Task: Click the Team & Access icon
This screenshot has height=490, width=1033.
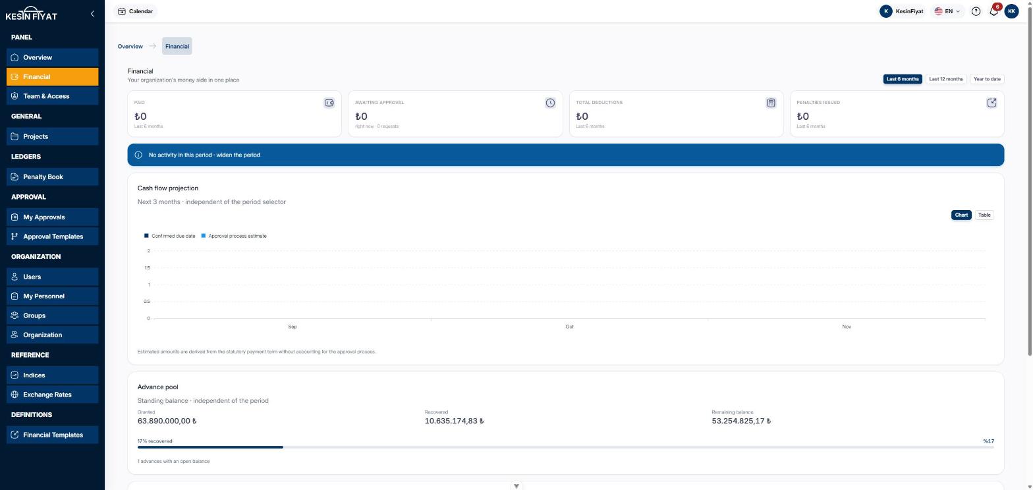Action: tap(15, 96)
